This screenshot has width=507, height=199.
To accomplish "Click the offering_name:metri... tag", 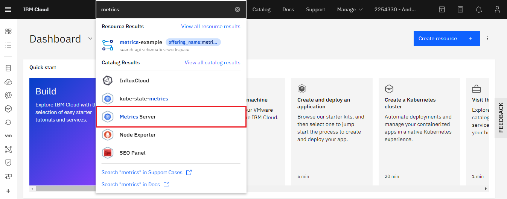I will pyautogui.click(x=193, y=42).
